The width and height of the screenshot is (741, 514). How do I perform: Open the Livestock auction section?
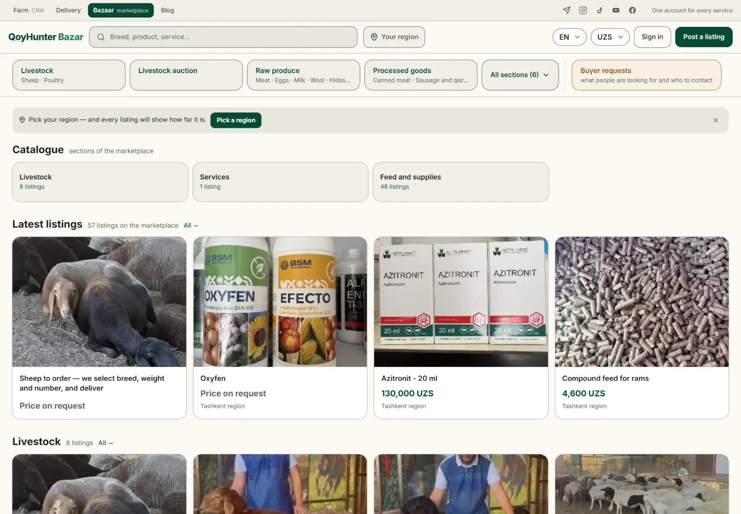pyautogui.click(x=186, y=75)
